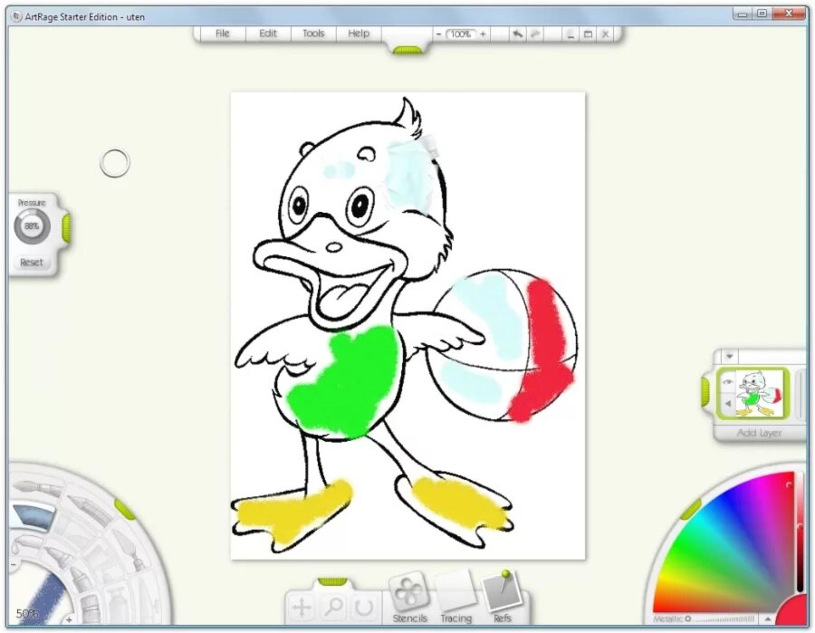Open the color picker options up arrow

[x=767, y=619]
